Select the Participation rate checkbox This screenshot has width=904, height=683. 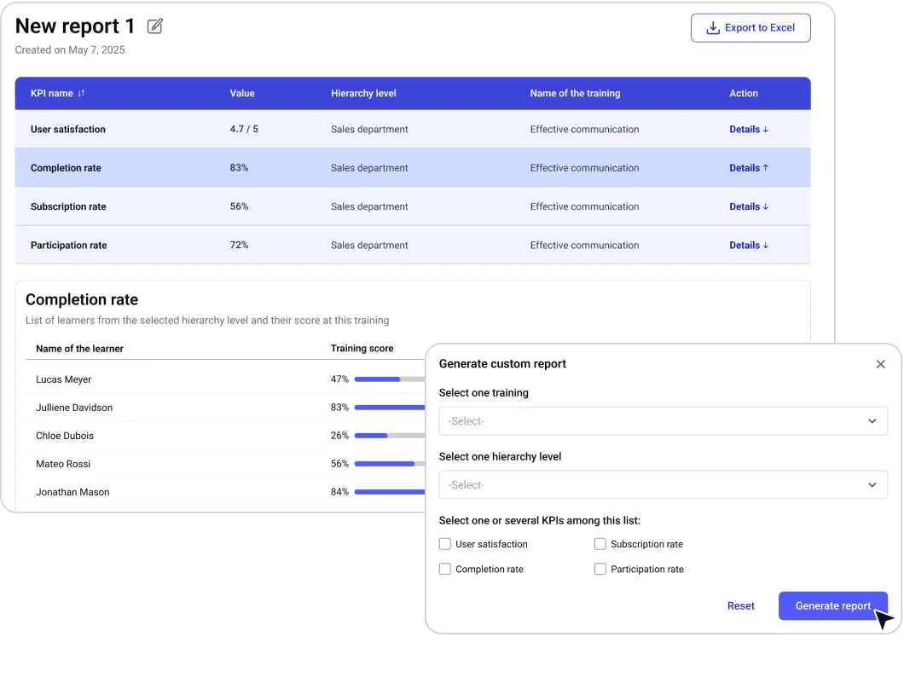[x=600, y=569]
